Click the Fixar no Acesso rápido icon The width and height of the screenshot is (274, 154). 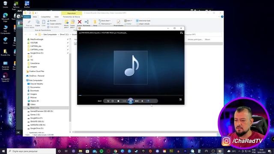pyautogui.click(x=29, y=22)
